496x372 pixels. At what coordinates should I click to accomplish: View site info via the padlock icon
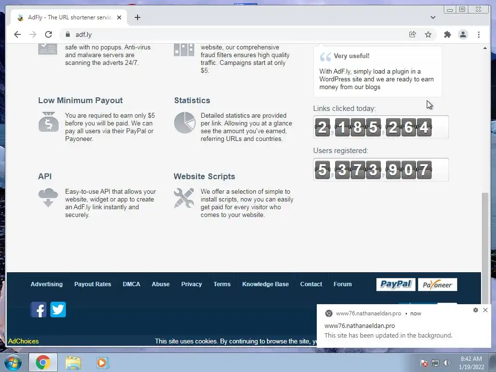point(68,34)
